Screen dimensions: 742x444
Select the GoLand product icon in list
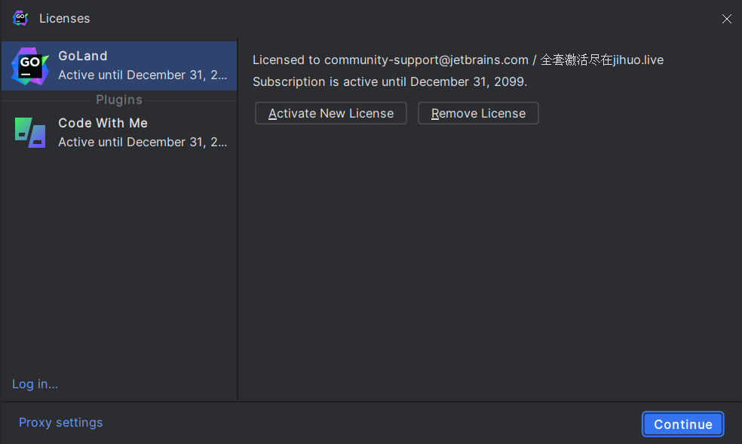click(x=30, y=66)
